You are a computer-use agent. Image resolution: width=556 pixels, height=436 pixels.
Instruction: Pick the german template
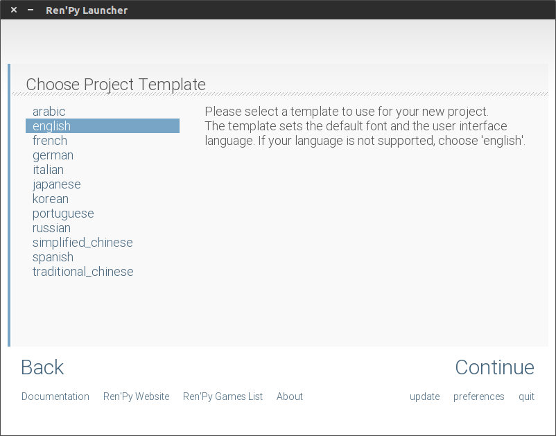[53, 155]
